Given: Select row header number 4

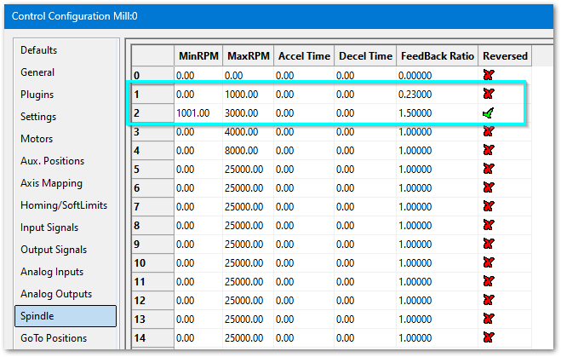Looking at the screenshot, I should pyautogui.click(x=152, y=150).
